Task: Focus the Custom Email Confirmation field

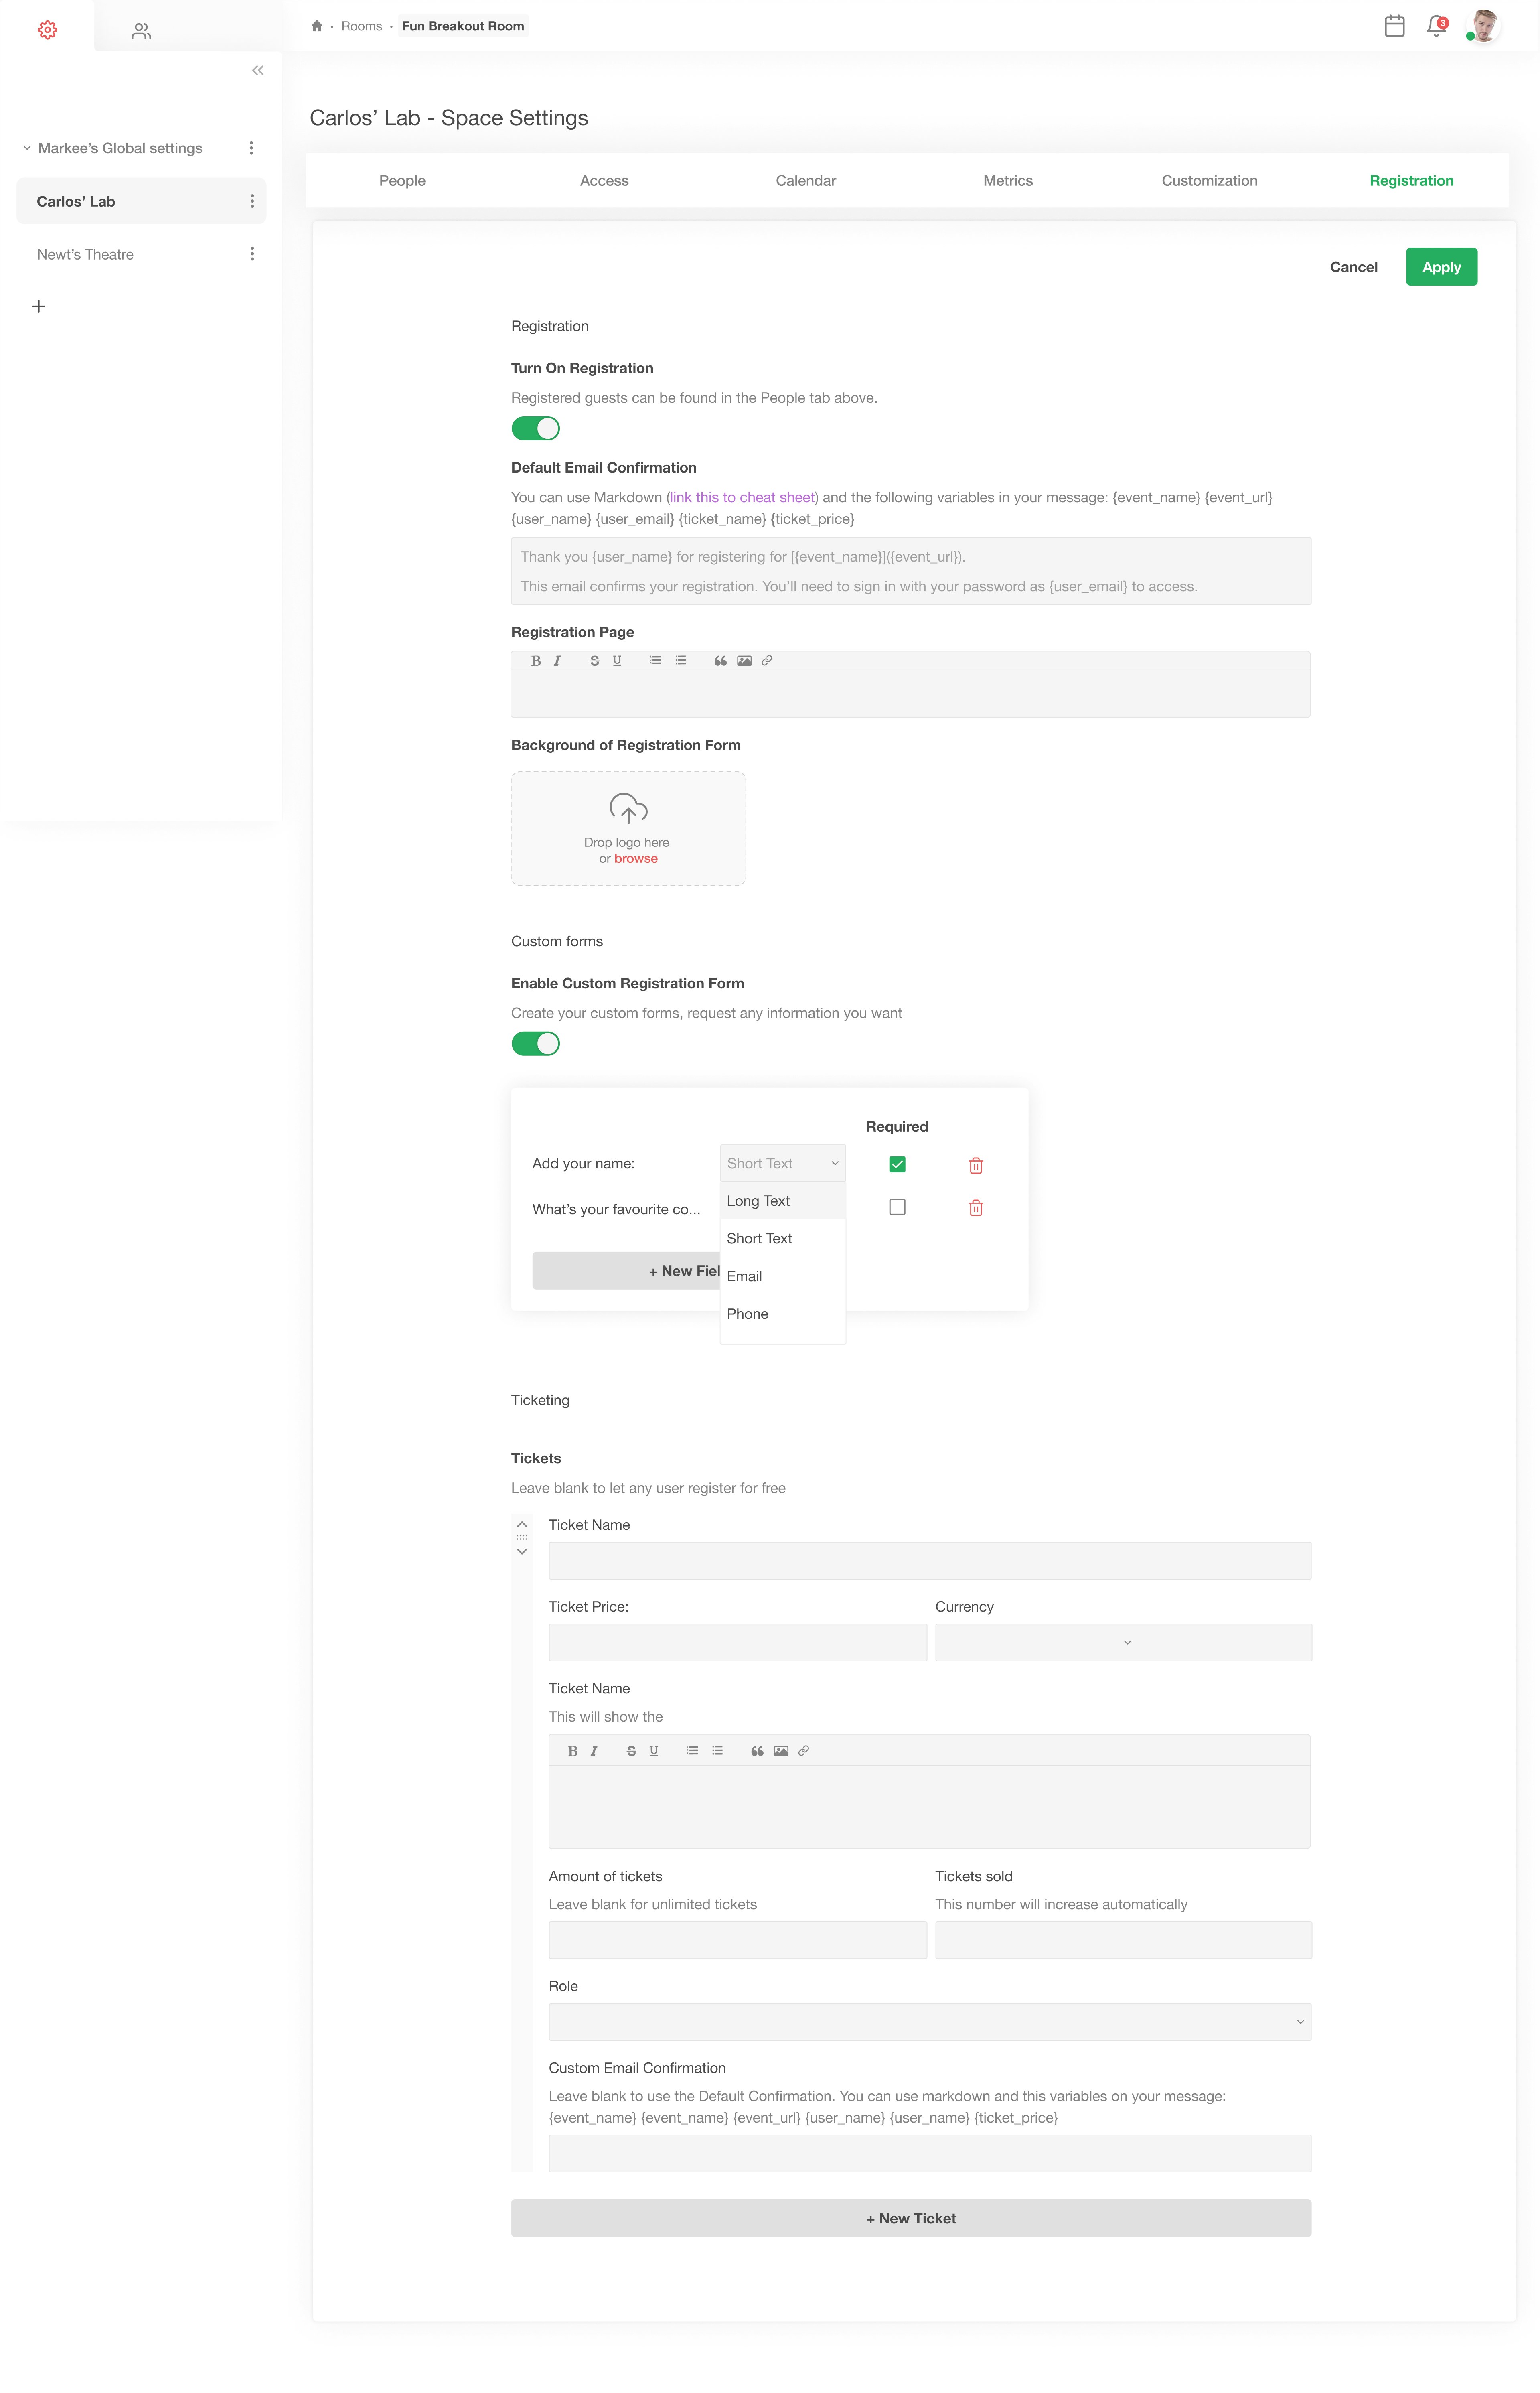Action: (x=930, y=2154)
